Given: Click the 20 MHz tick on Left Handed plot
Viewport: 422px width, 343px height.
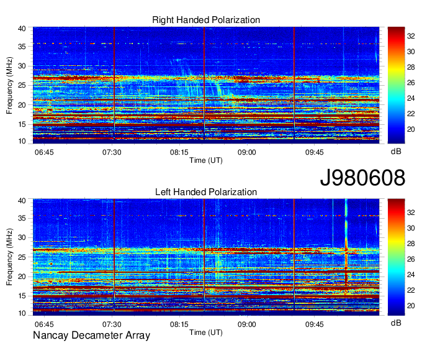Looking at the screenshot, I should tap(22, 277).
